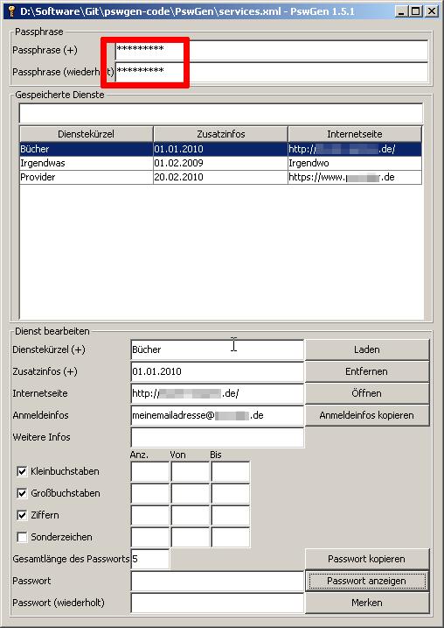Focus the Passphrase (+) input field

(271, 50)
